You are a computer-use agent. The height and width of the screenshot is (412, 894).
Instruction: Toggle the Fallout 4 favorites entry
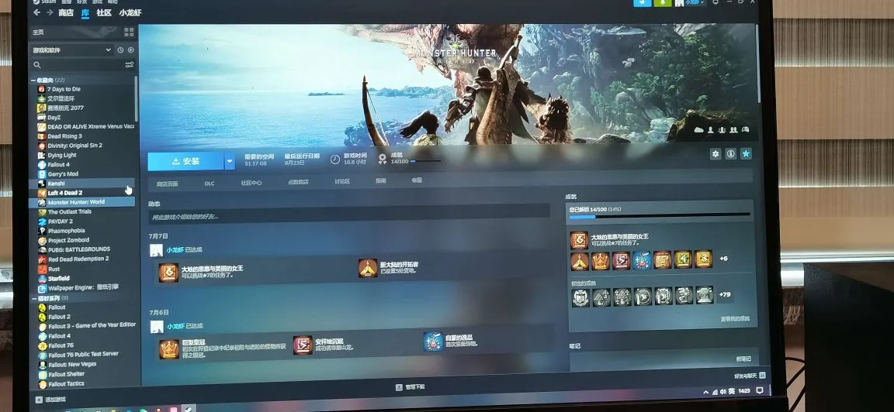click(58, 164)
